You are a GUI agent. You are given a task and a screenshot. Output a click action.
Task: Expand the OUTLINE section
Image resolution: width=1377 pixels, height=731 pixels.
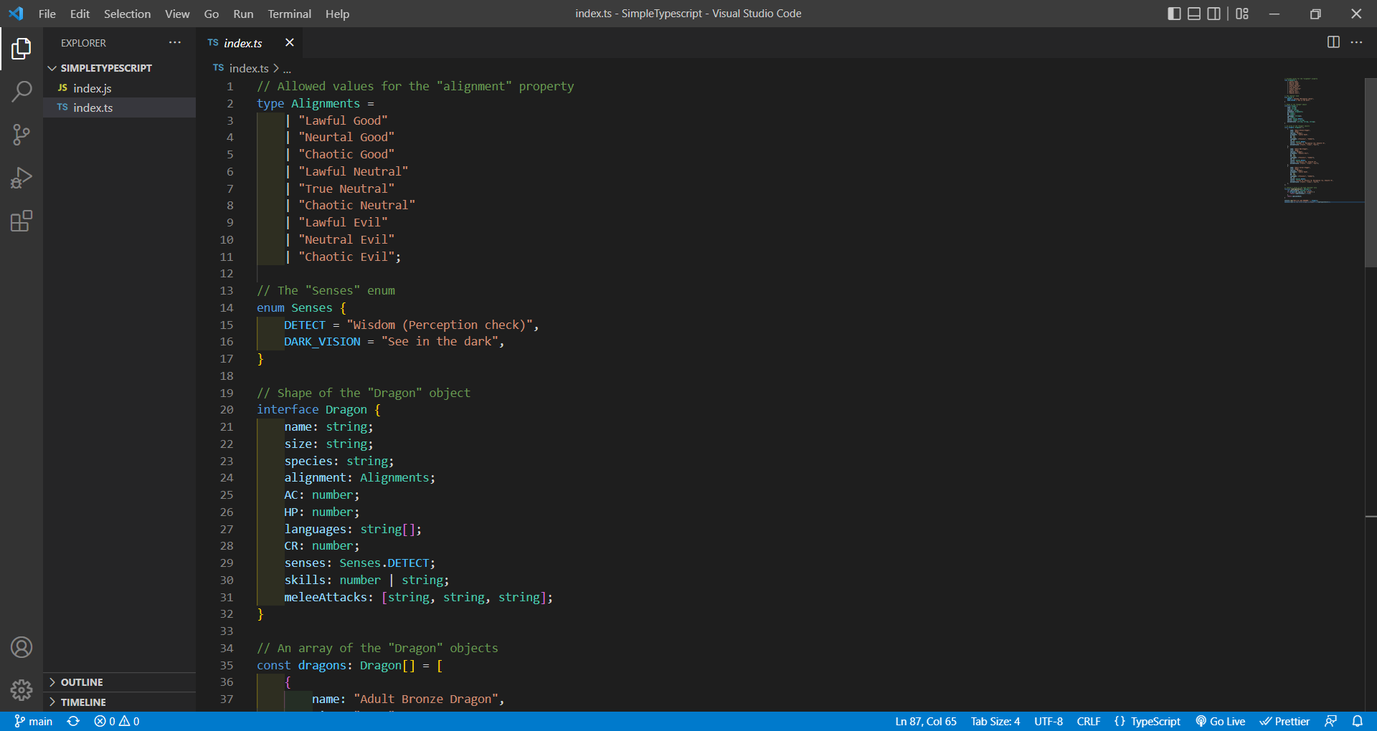(119, 682)
